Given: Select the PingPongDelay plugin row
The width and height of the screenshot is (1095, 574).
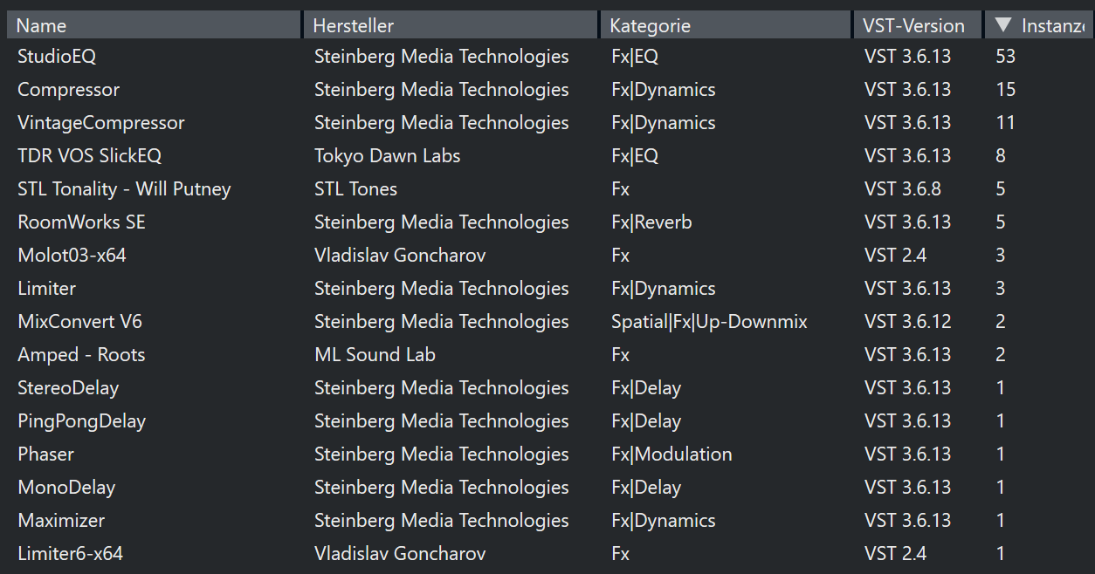Looking at the screenshot, I should 81,421.
